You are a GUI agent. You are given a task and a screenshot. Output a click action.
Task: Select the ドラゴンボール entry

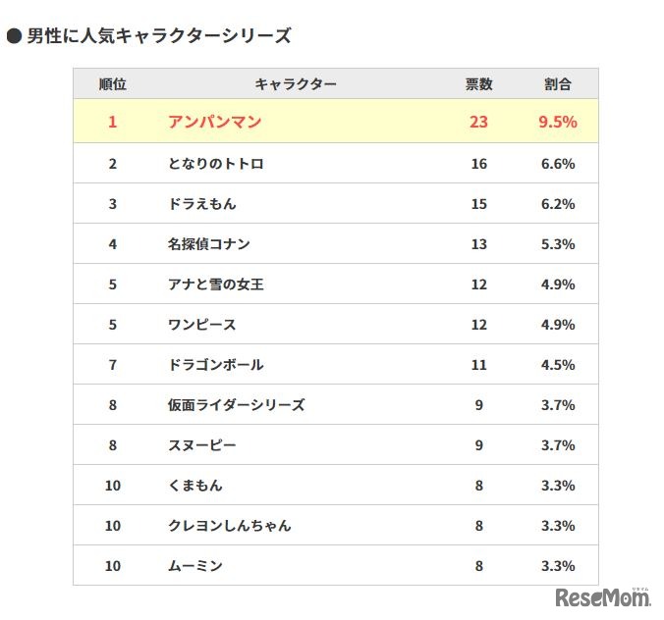215,365
